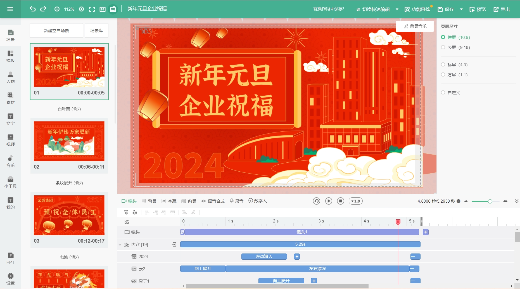Image resolution: width=520 pixels, height=289 pixels.
Task: Zoom out the timeline with small mountain icon
Action: click(466, 201)
